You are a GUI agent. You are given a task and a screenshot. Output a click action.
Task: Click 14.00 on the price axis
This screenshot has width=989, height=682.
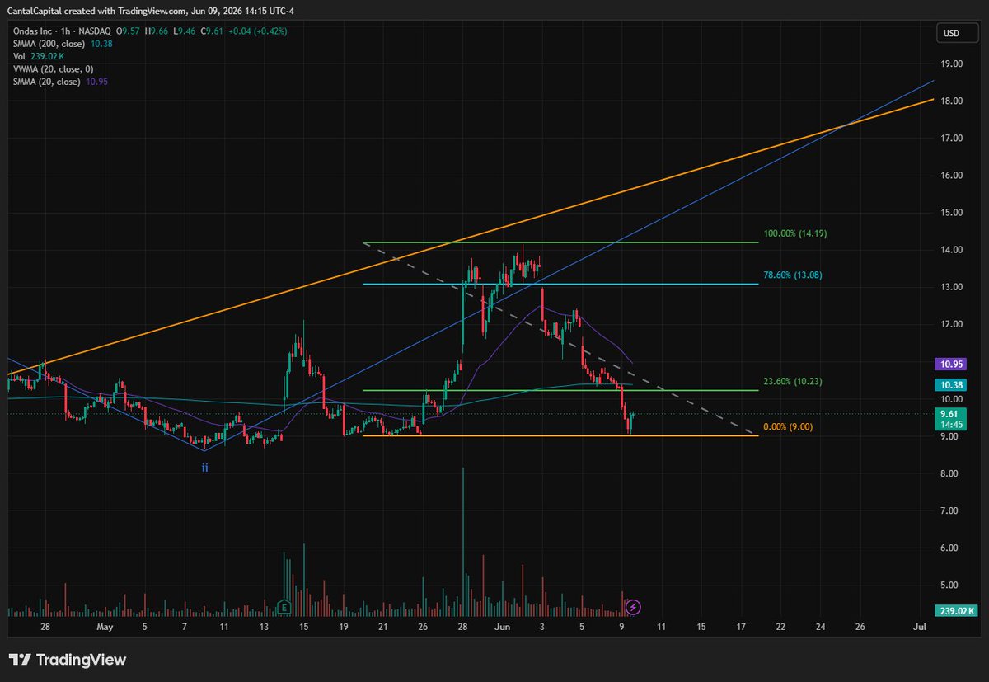click(x=953, y=250)
